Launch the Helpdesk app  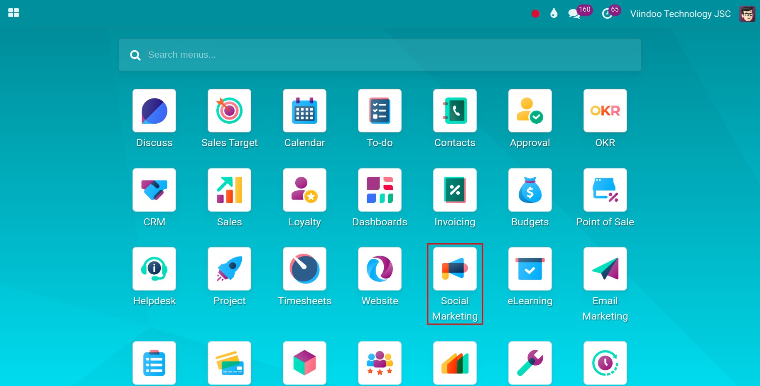[154, 269]
